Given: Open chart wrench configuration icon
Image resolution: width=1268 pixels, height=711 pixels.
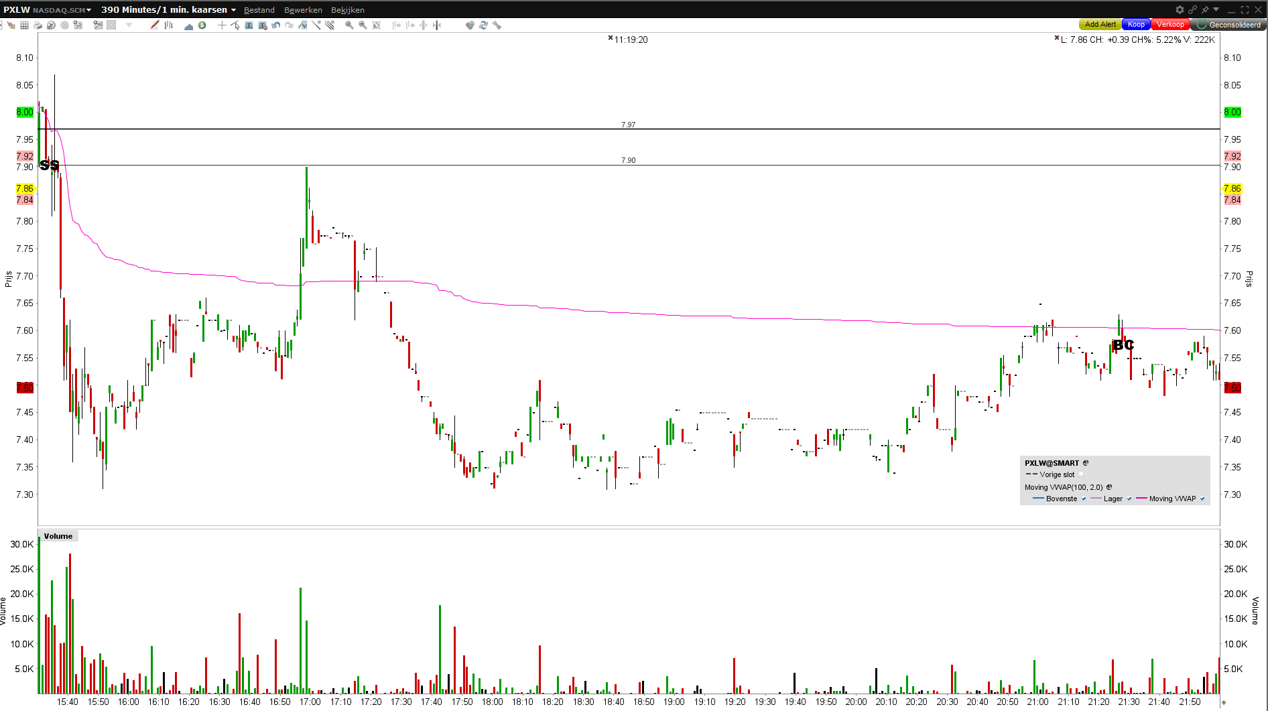Looking at the screenshot, I should coord(497,25).
